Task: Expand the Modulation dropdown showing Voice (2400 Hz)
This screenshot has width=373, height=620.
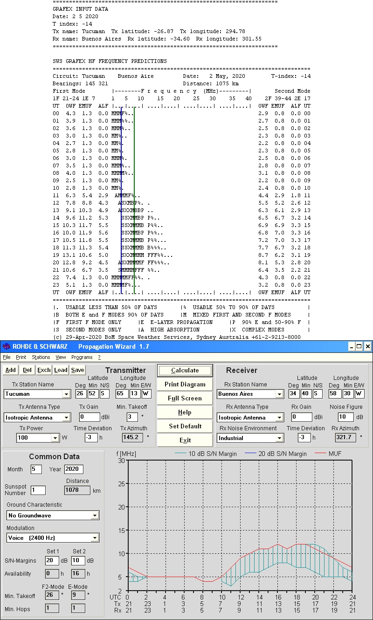Action: [95, 538]
